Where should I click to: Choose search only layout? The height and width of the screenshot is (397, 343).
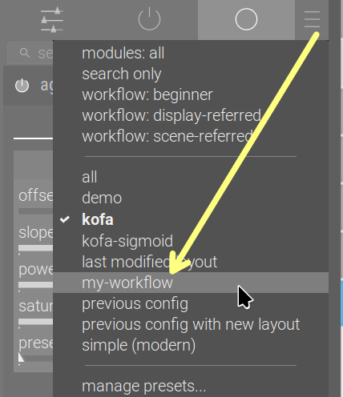pos(122,74)
